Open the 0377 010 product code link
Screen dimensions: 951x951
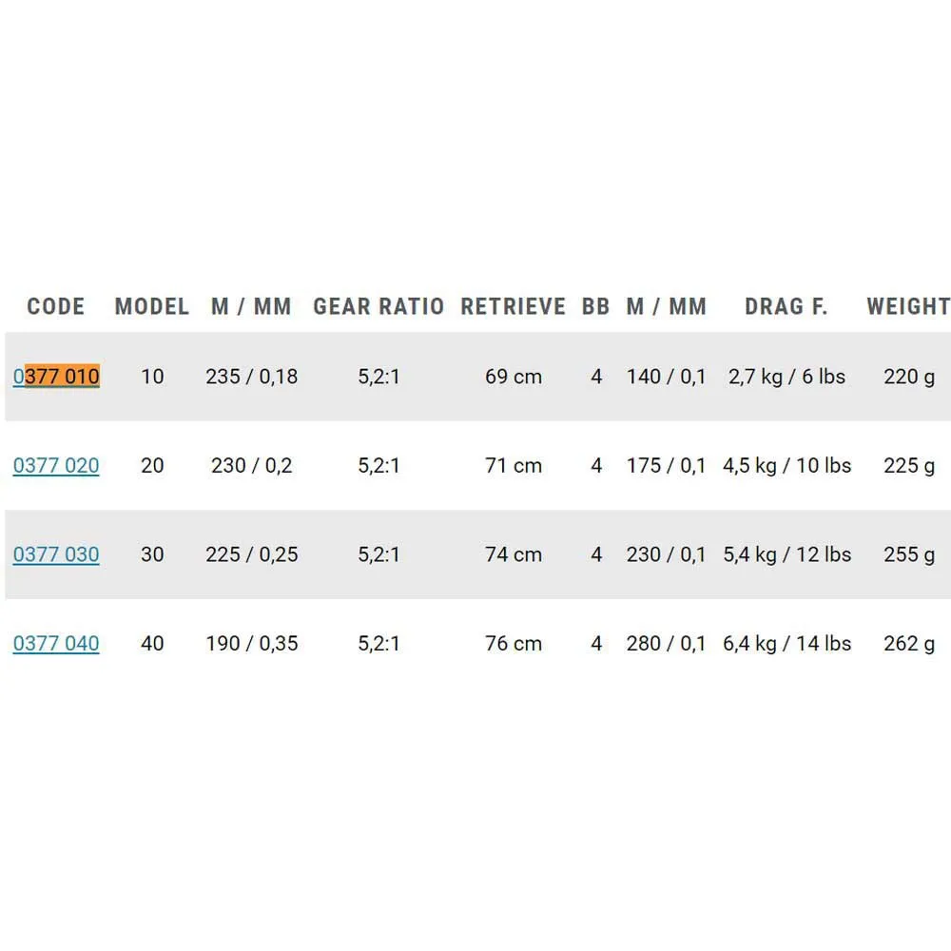pyautogui.click(x=56, y=377)
